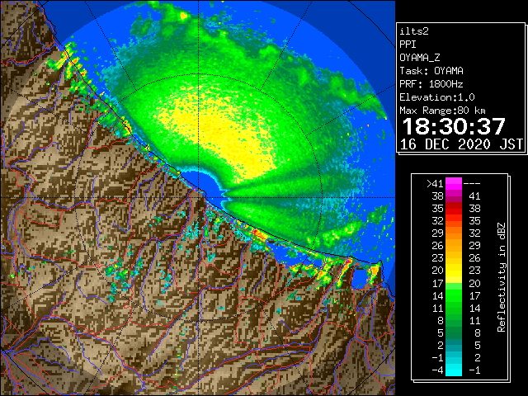Click the timestamp 18:30:37

point(454,126)
